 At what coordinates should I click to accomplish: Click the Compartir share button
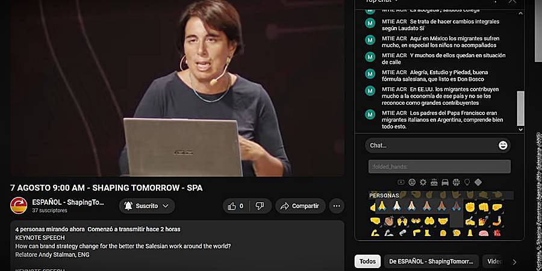pos(301,206)
